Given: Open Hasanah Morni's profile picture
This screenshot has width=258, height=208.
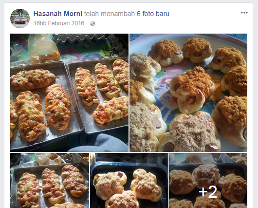Looking at the screenshot, I should pos(20,19).
